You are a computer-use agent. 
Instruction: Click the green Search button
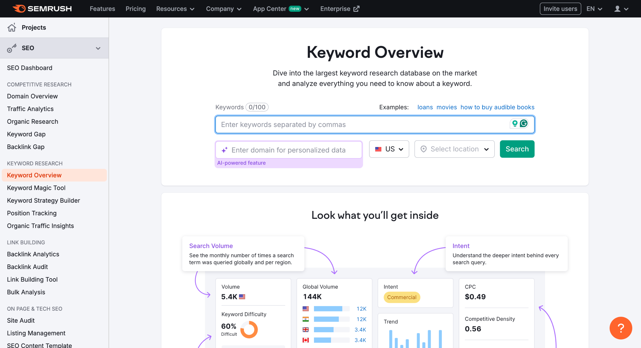click(x=517, y=149)
